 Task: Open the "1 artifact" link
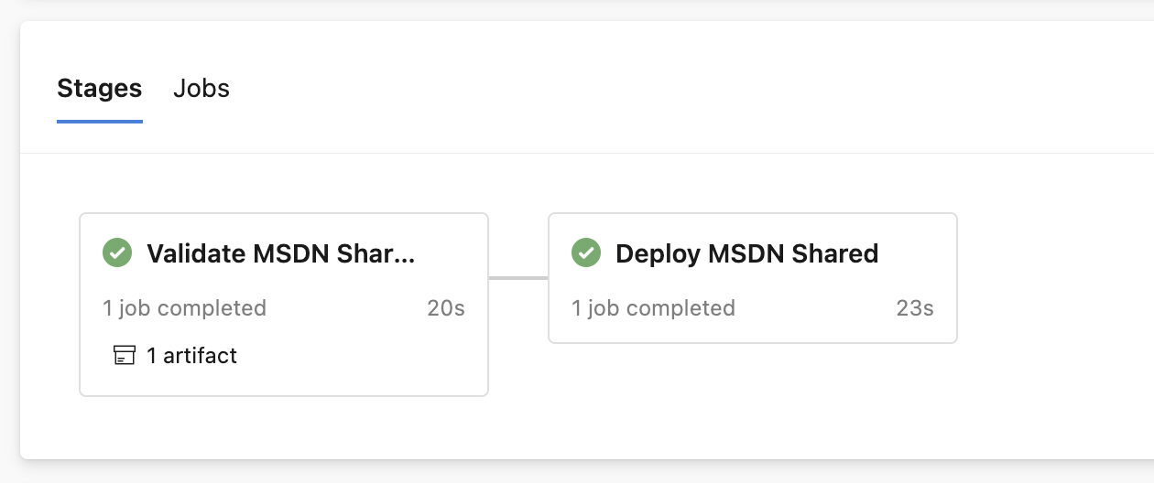click(191, 355)
